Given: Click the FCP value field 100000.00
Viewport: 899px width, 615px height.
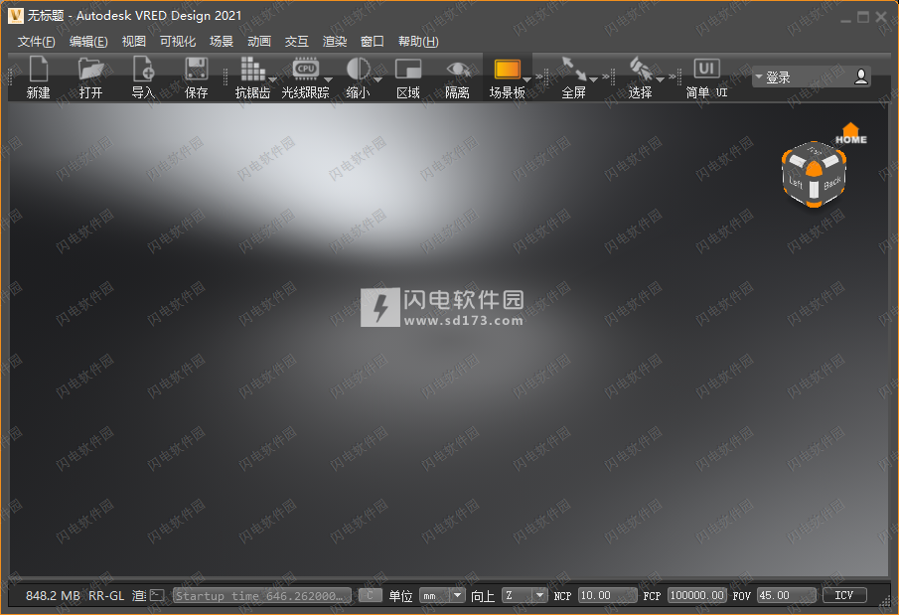Looking at the screenshot, I should 697,595.
